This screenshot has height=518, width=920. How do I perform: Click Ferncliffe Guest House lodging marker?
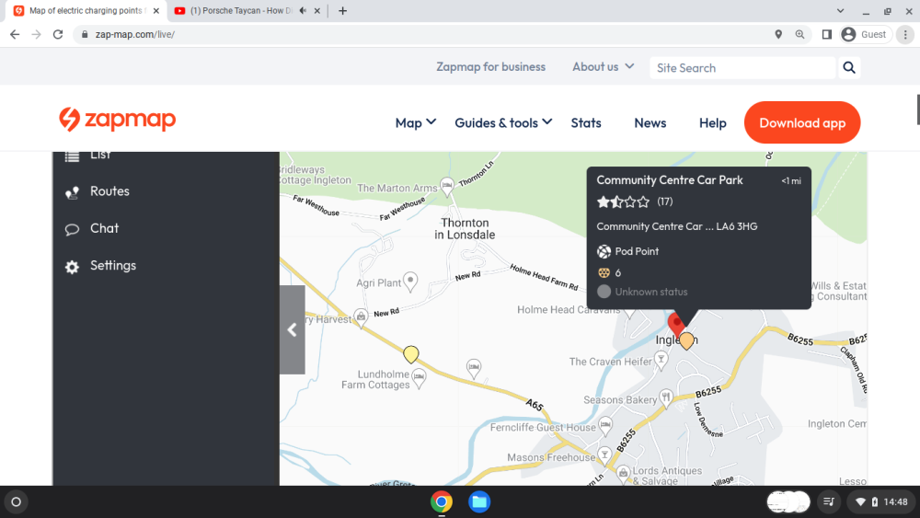point(605,424)
